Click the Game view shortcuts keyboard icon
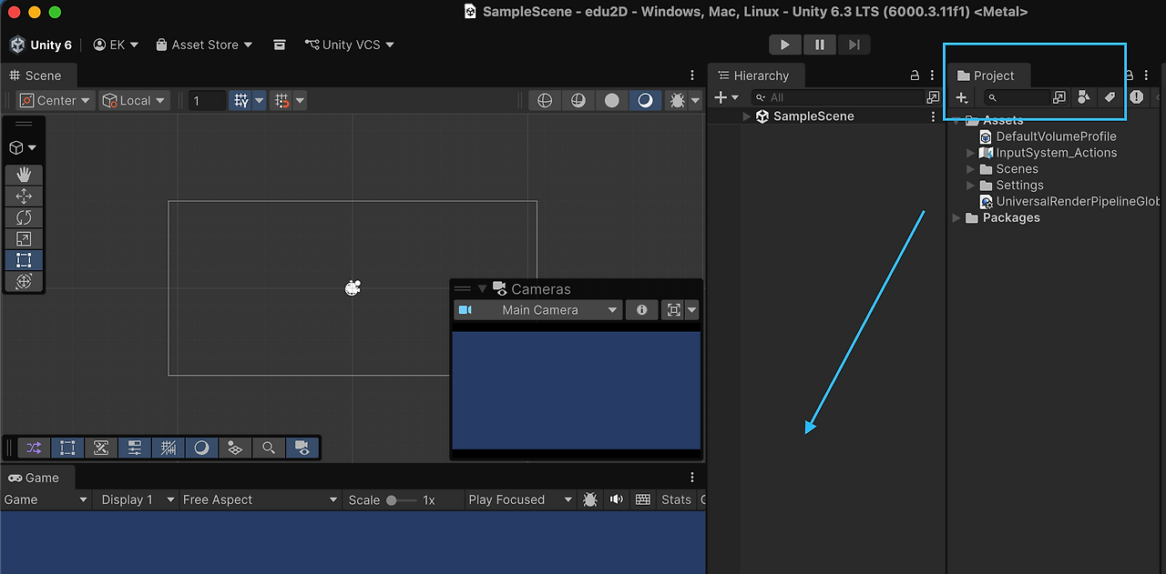 click(x=643, y=499)
